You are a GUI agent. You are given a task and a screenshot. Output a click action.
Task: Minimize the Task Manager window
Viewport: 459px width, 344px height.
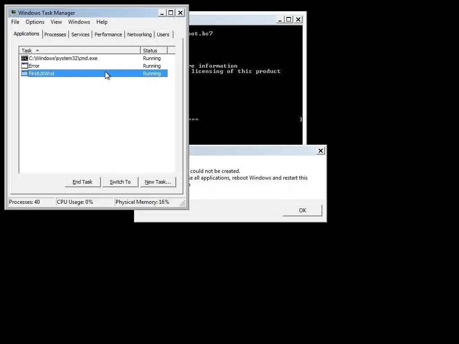point(162,13)
